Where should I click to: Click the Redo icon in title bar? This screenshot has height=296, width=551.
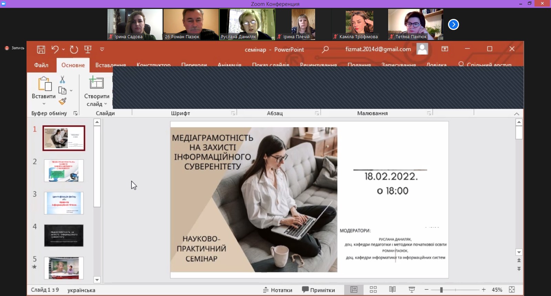click(x=74, y=50)
